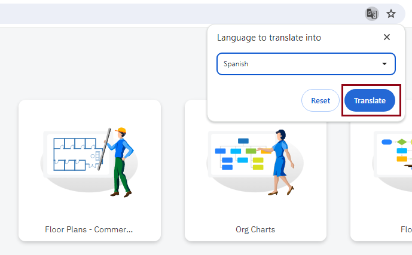The image size is (412, 255).
Task: Click inside the browser address bar
Action: [179, 14]
